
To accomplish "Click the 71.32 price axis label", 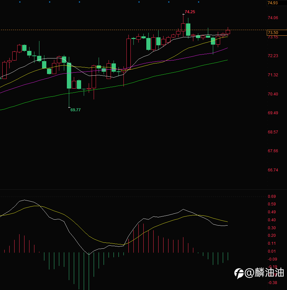I will coord(273,75).
